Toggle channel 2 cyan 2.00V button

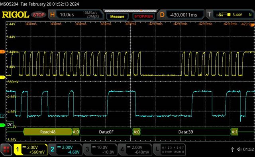(65, 149)
